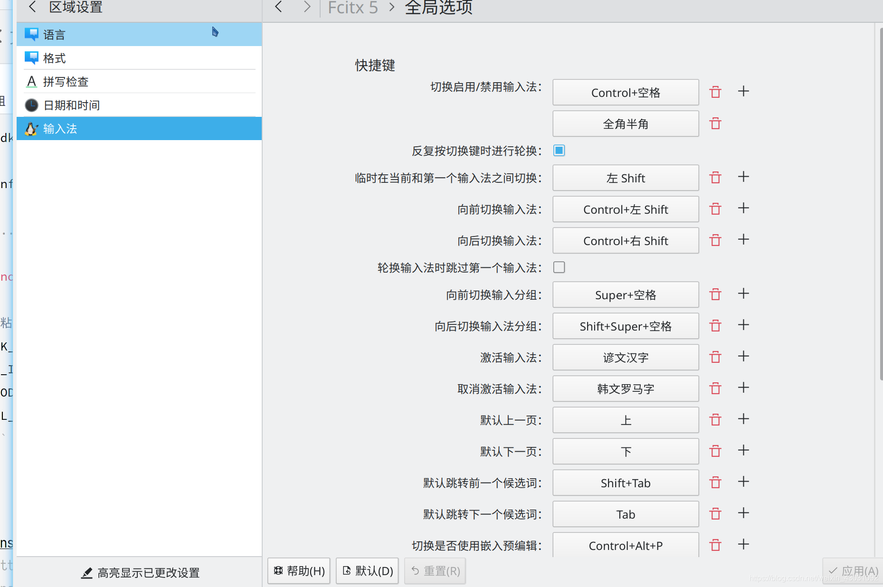Screen dimensions: 883x587
Task: Delete the 韩文罗马字 deactivate shortcut
Action: coord(715,388)
